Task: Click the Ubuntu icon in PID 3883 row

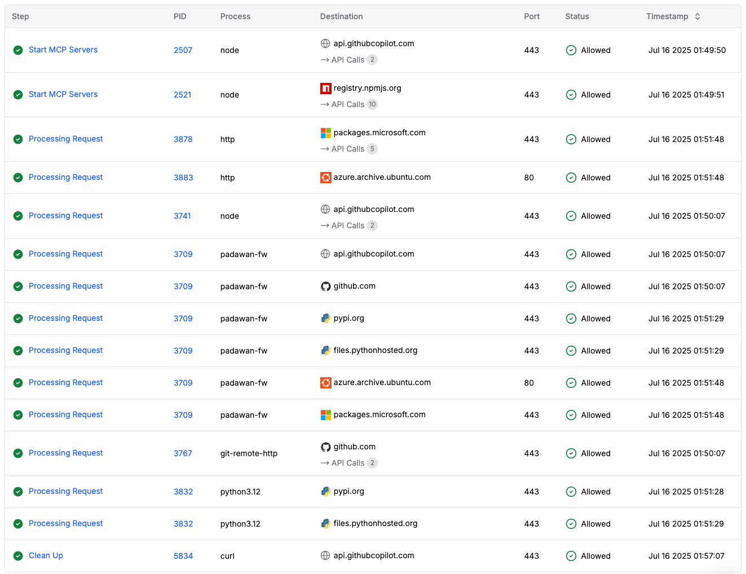Action: (325, 177)
